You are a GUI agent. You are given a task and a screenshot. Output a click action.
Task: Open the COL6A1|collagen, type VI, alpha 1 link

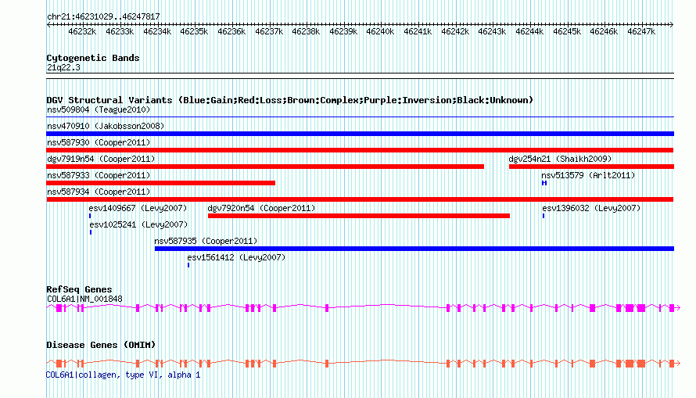tap(124, 375)
